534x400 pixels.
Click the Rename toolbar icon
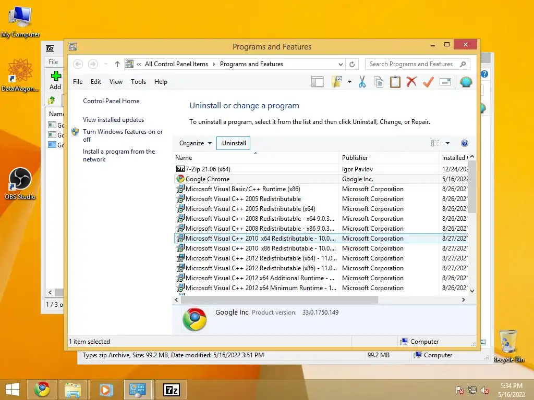pos(445,82)
